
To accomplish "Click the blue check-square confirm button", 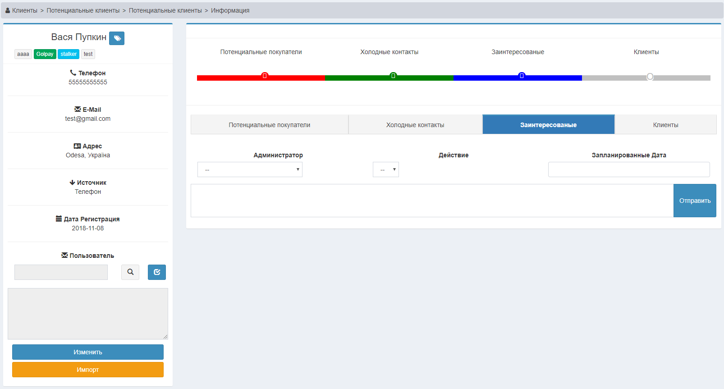I will pos(157,272).
